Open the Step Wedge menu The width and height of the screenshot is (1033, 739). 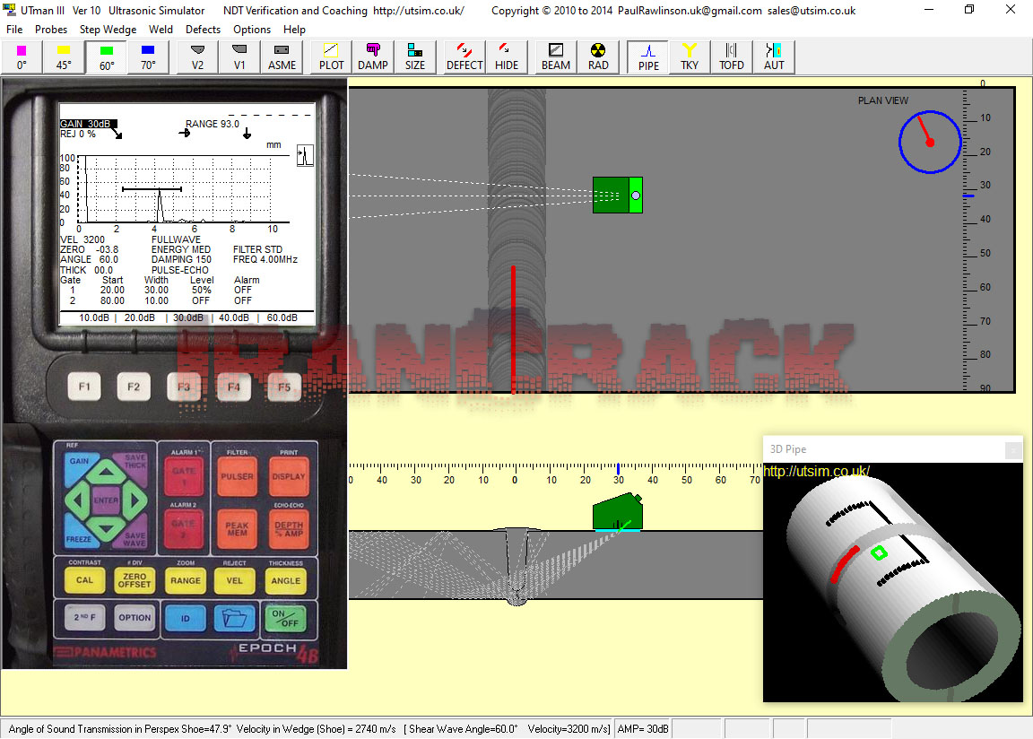[x=108, y=30]
